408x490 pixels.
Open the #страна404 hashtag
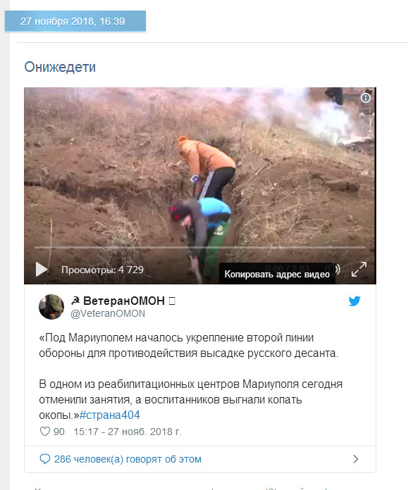[x=109, y=415]
